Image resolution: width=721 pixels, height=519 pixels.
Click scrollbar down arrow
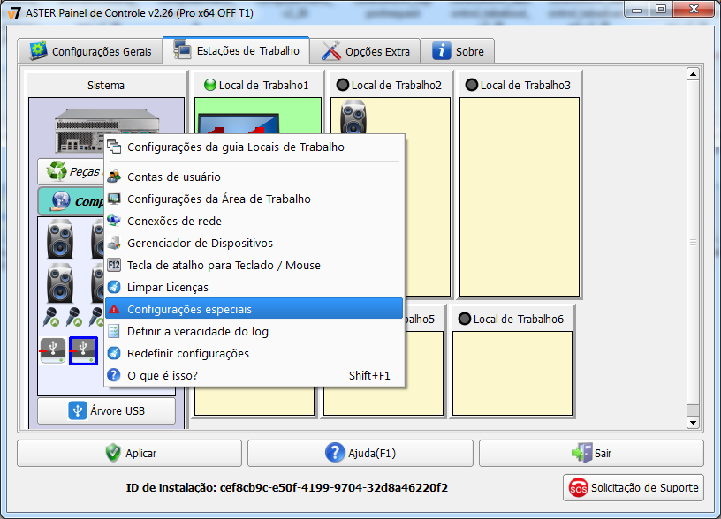pos(693,422)
